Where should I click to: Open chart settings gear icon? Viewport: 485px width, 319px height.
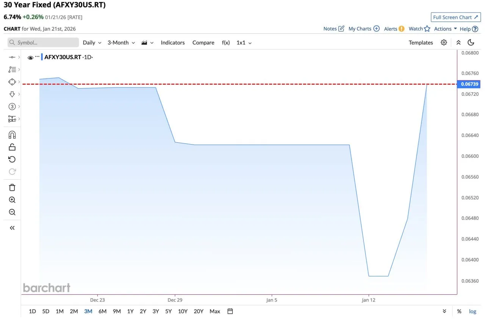coord(444,42)
